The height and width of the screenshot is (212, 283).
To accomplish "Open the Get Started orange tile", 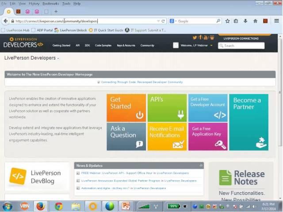I will point(126,108).
